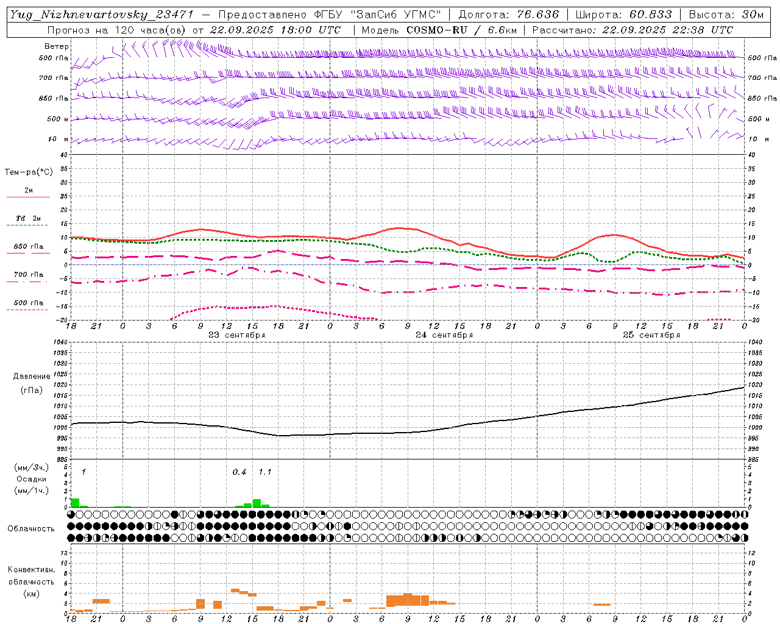This screenshot has width=780, height=624.
Task: Click the (гПа) pressure unit label
Action: point(32,391)
